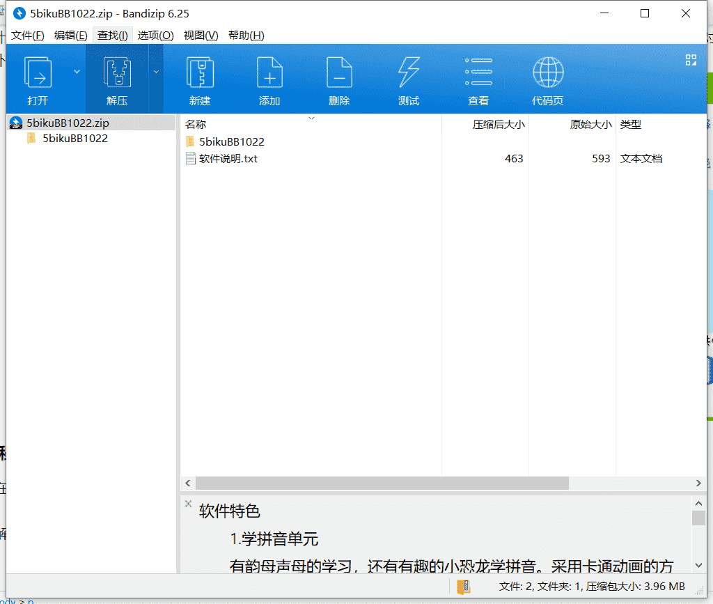Click the original size value 593

601,158
